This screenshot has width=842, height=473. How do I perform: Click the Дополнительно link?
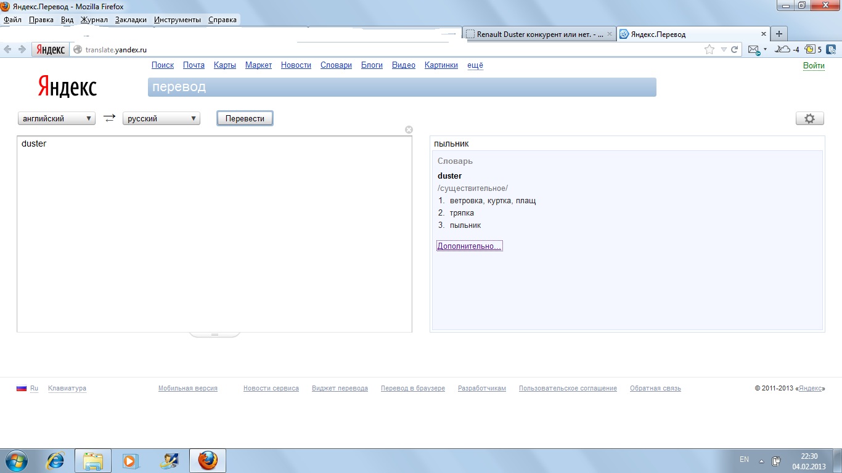click(x=469, y=246)
